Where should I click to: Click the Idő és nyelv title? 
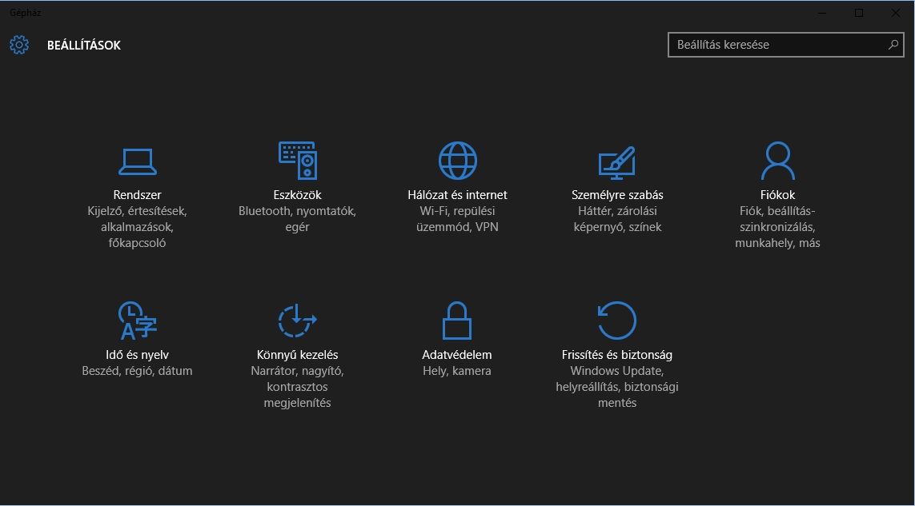click(x=137, y=355)
